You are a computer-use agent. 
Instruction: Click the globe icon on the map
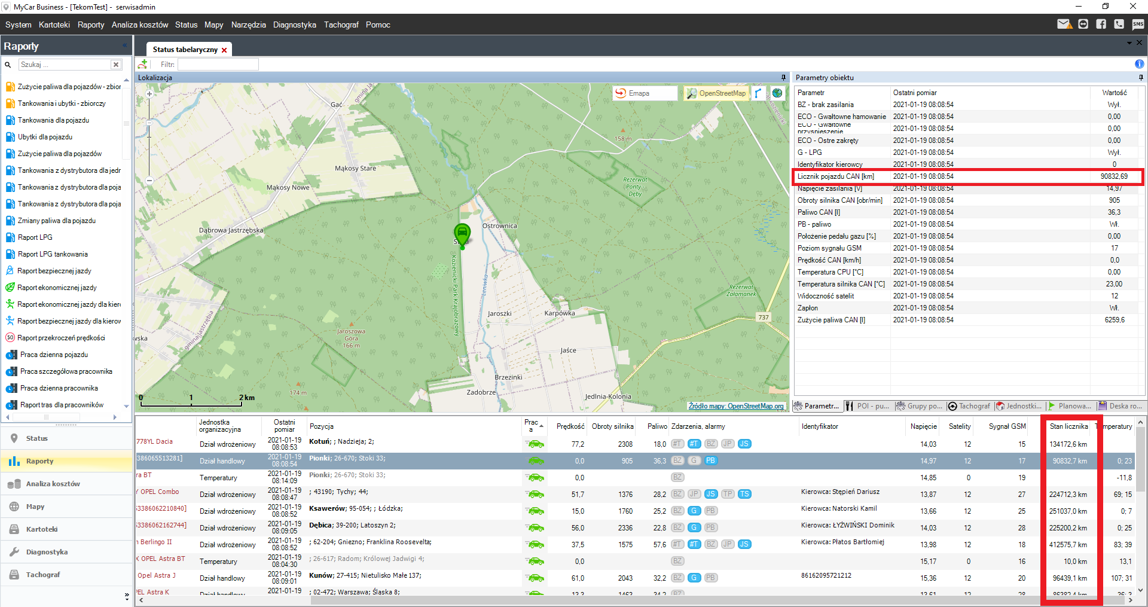[x=777, y=93]
